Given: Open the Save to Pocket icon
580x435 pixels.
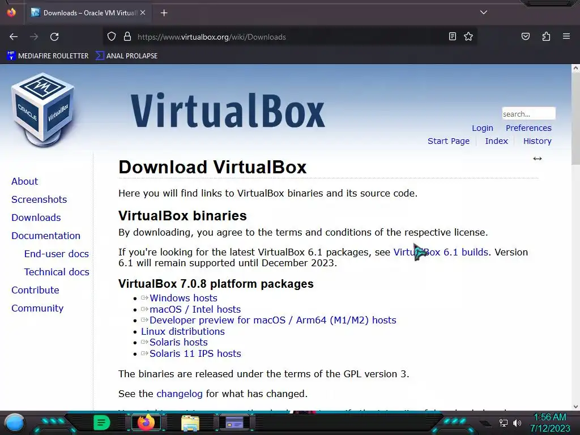Looking at the screenshot, I should click(525, 37).
